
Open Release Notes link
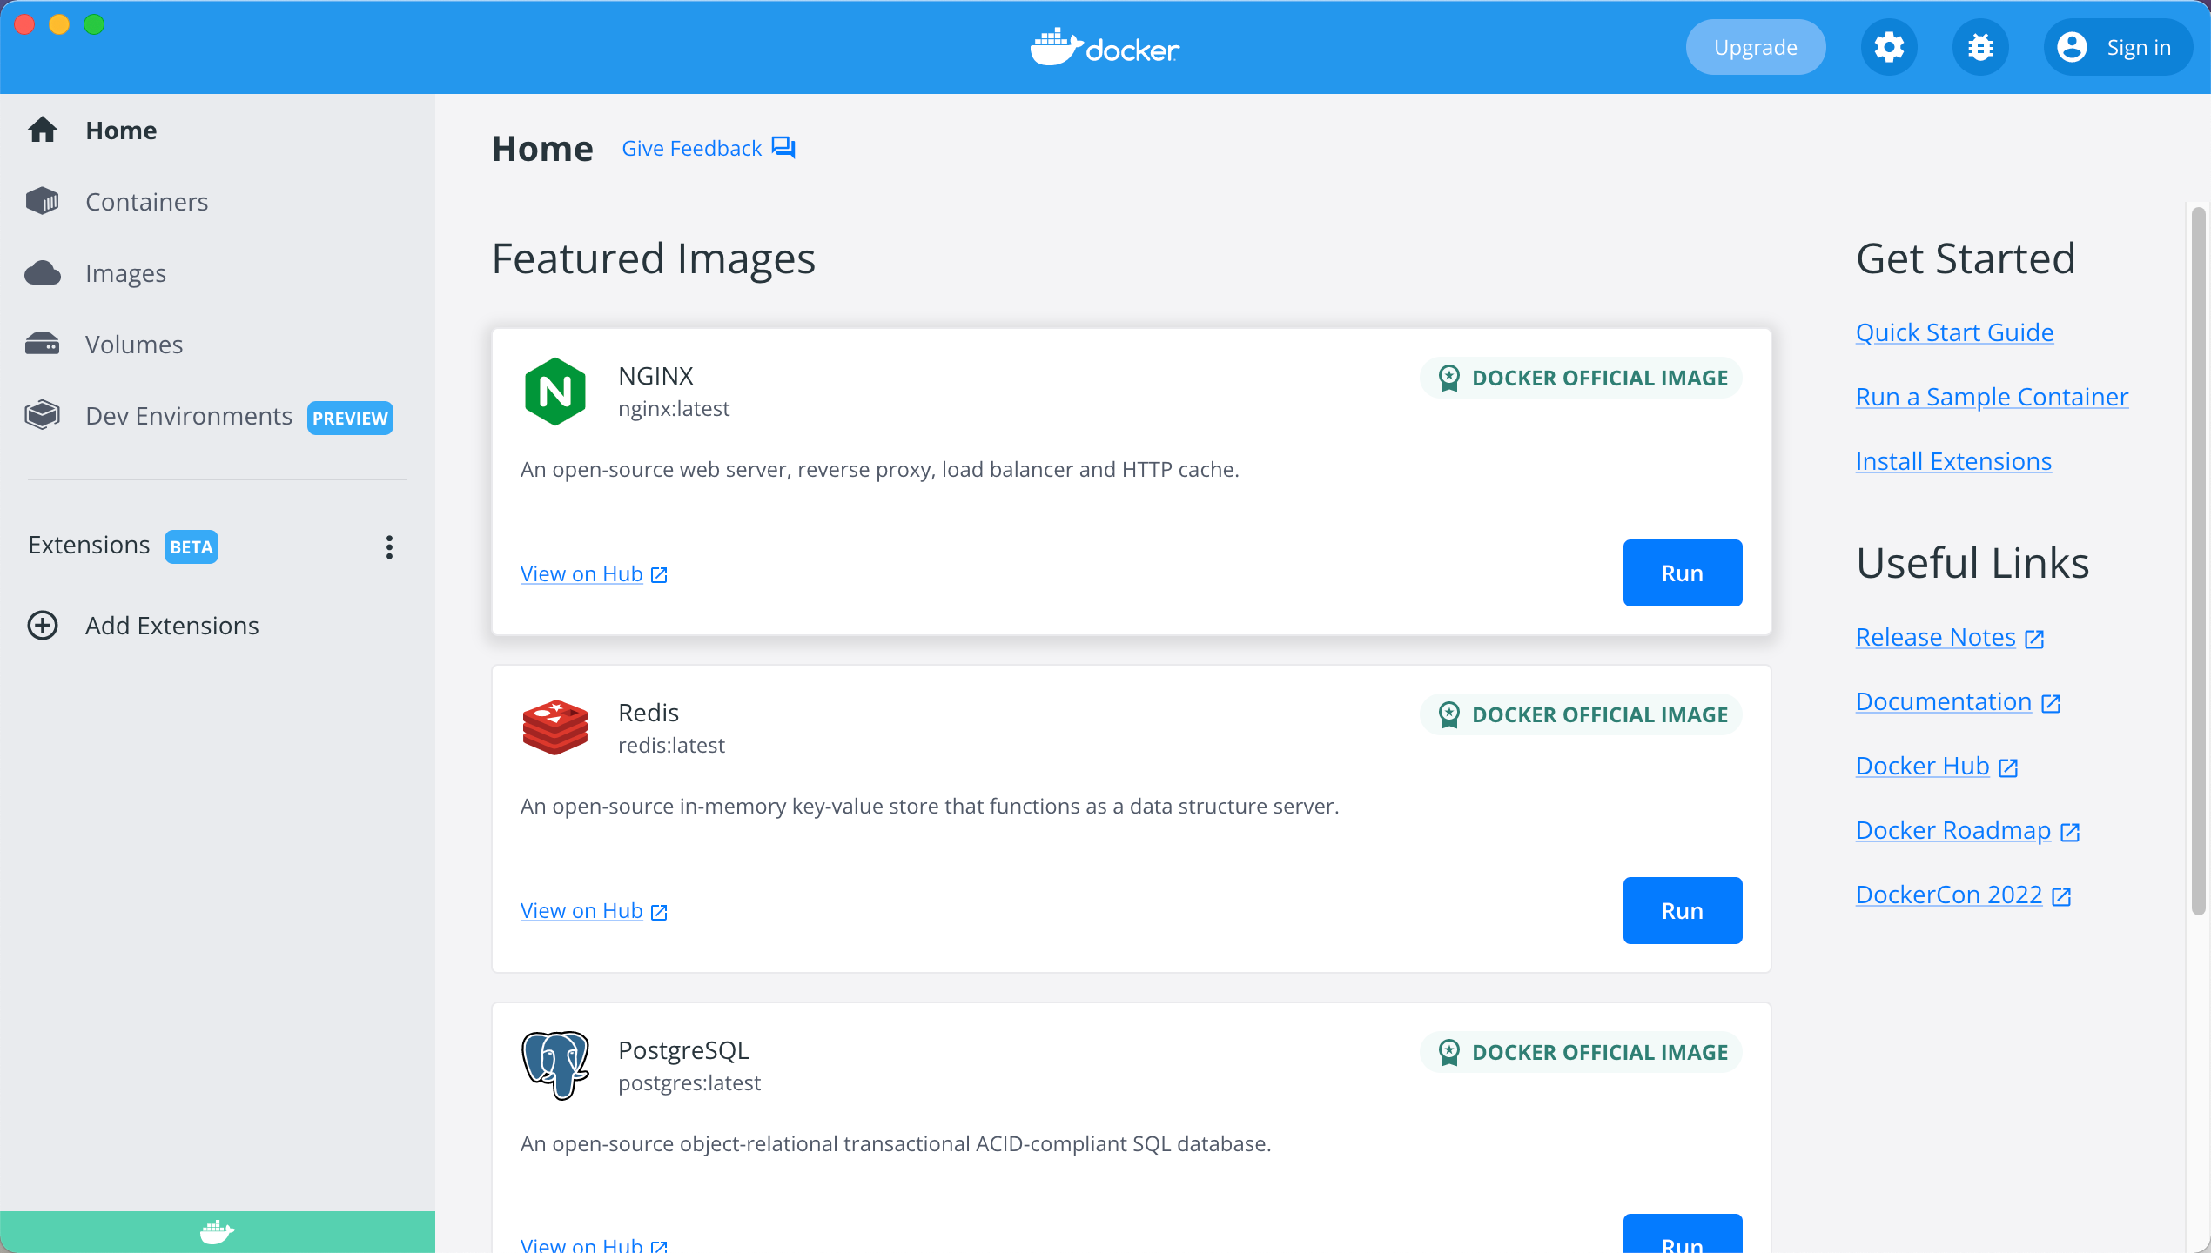[x=1935, y=637]
